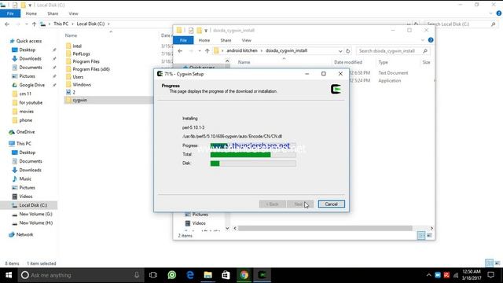Open help in dsixda_cygwin_install window
This screenshot has width=503, height=283.
431,40
